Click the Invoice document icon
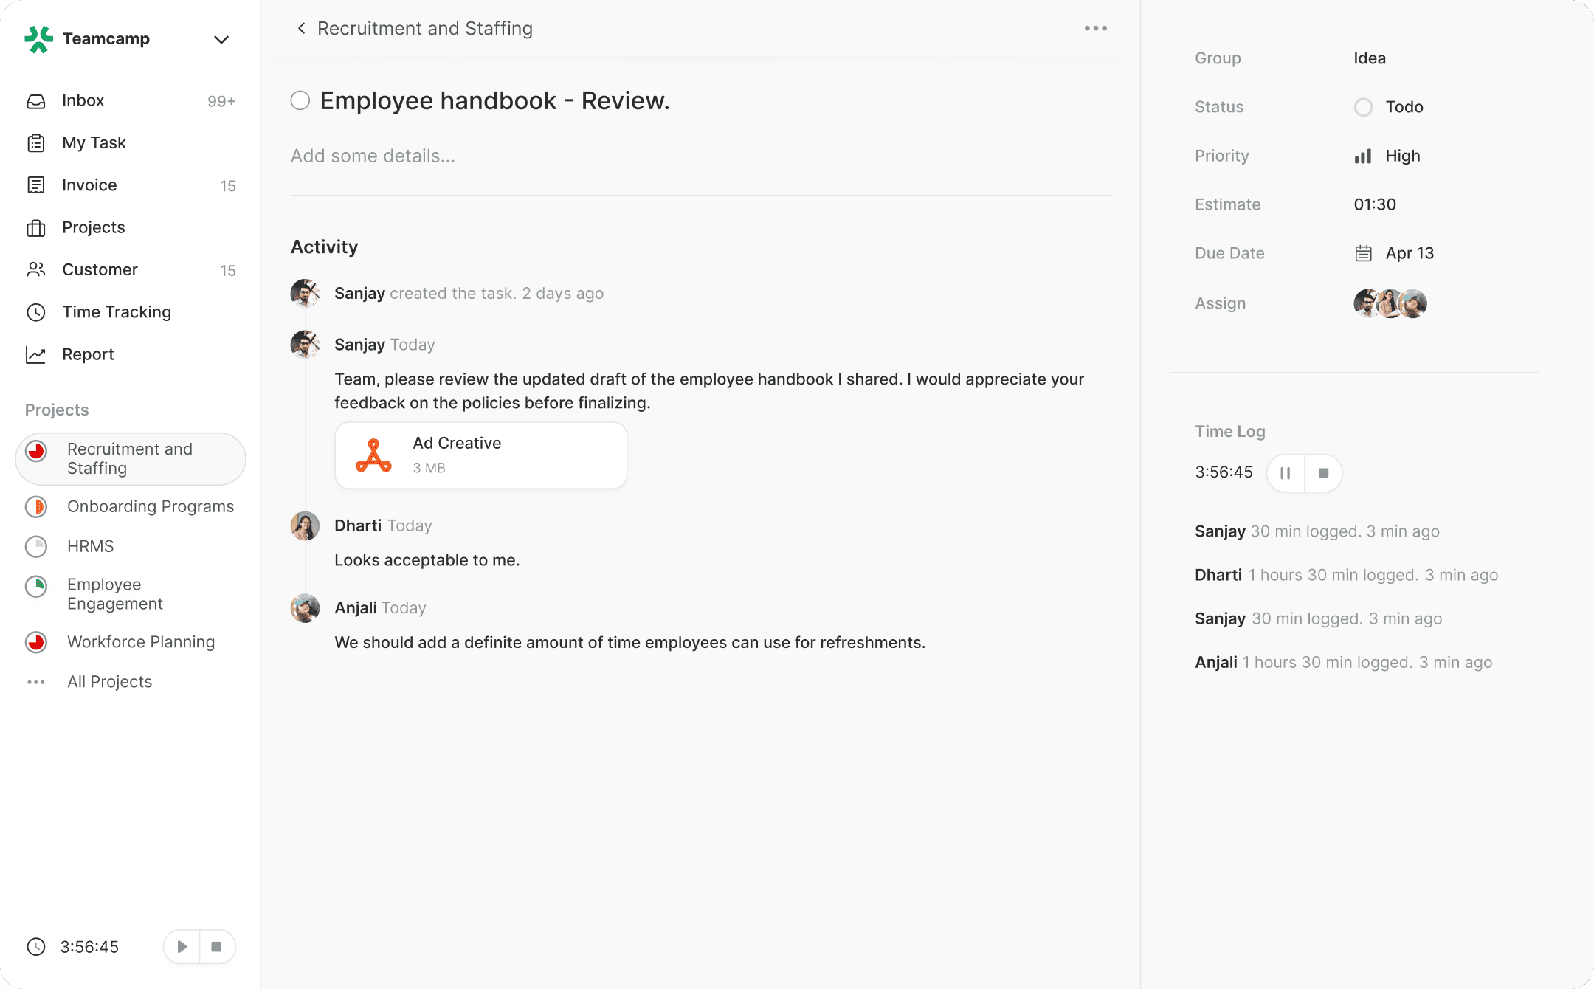This screenshot has height=989, width=1594. click(36, 185)
